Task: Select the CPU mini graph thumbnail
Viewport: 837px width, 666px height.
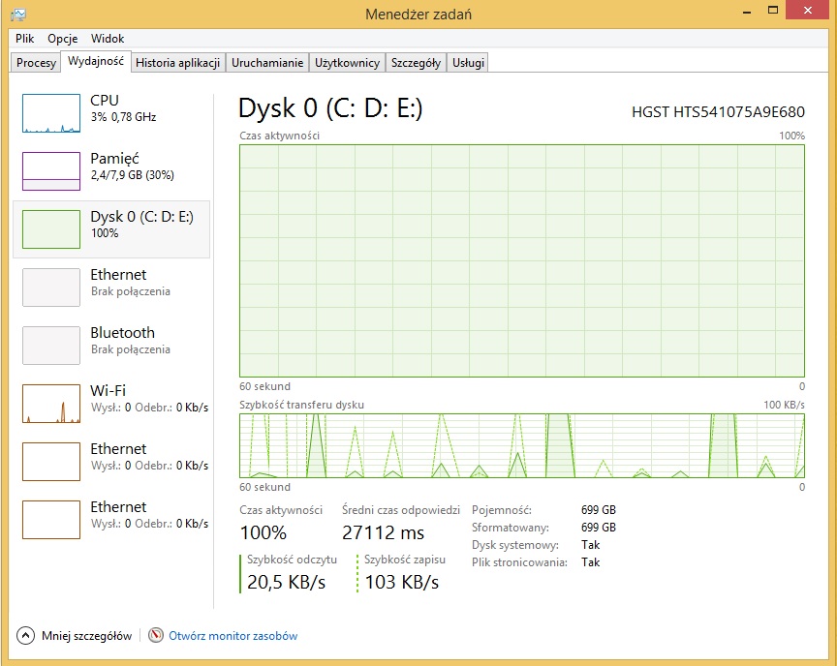Action: point(51,113)
